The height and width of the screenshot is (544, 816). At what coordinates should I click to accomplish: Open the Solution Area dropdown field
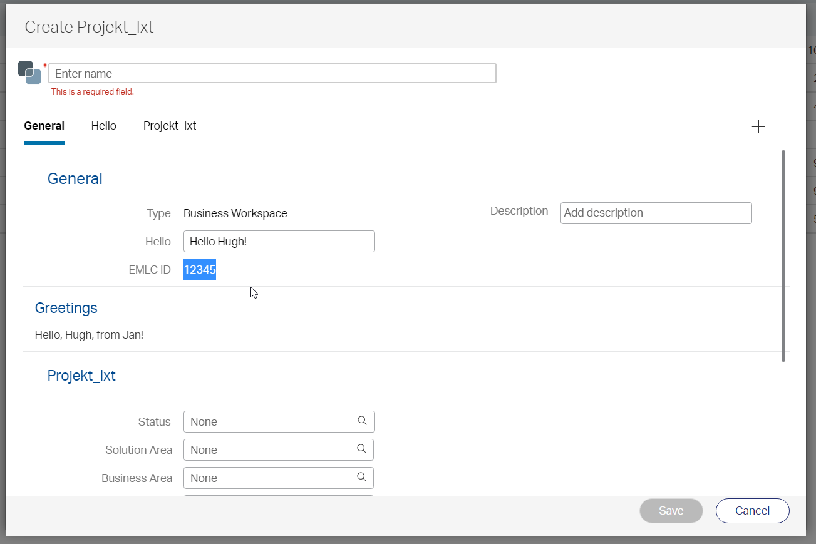click(x=279, y=449)
